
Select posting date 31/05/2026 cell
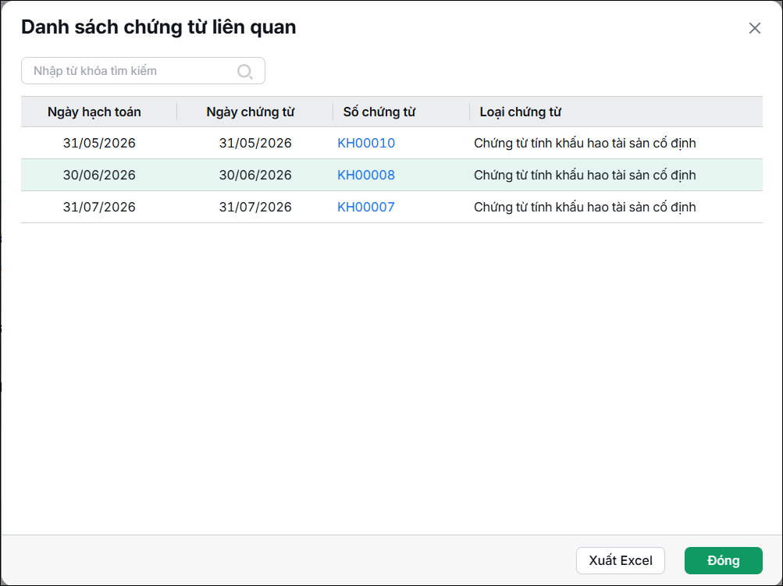99,144
